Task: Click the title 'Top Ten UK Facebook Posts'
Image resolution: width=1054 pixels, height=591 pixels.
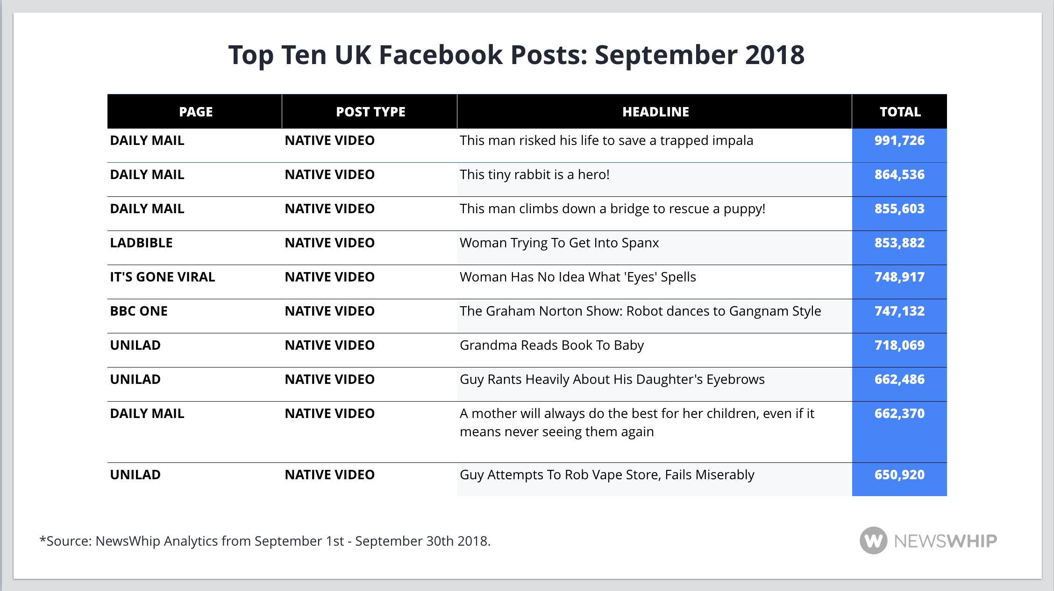Action: (x=516, y=55)
